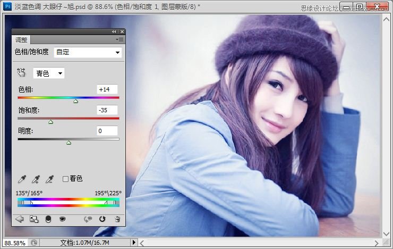Click the 明度 lightness value field
Image resolution: width=393 pixels, height=249 pixels.
pyautogui.click(x=107, y=131)
